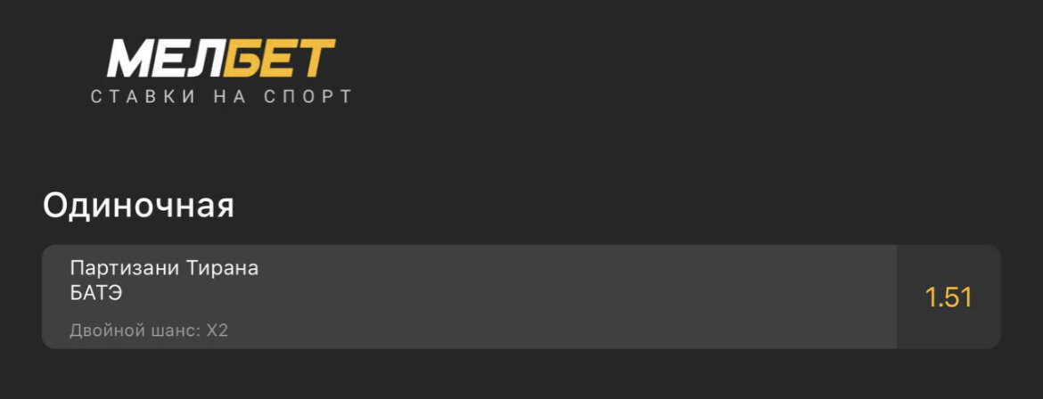Click the words "Двойной шанс" in the bet

coord(135,331)
